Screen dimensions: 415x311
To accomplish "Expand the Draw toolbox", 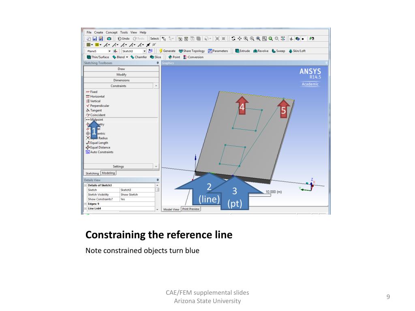I will point(122,69).
